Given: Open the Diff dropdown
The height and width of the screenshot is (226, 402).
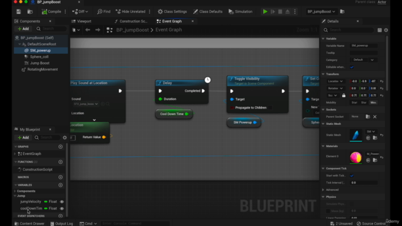Looking at the screenshot, I should (x=80, y=11).
